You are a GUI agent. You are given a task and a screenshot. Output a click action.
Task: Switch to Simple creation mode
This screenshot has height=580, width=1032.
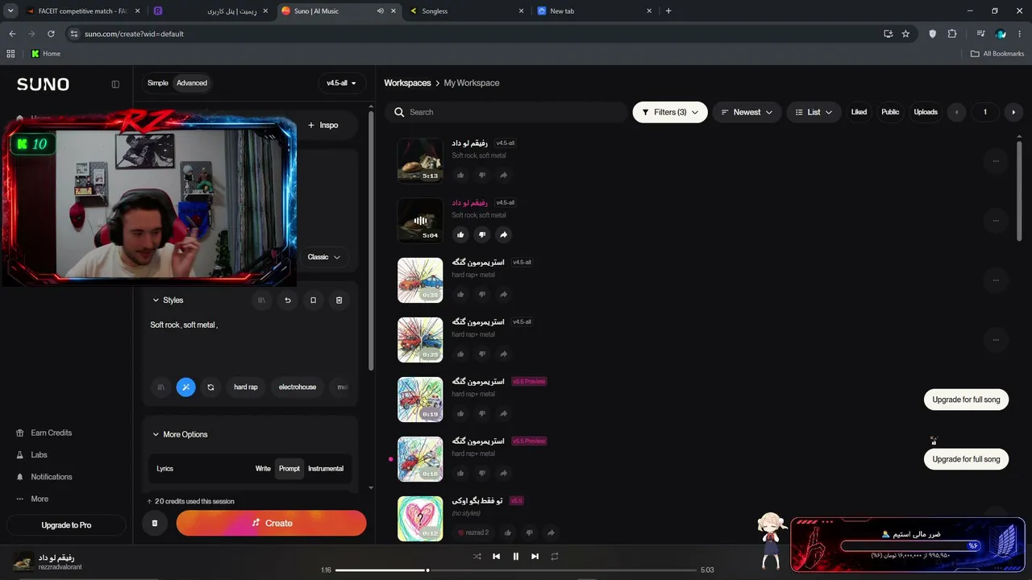click(158, 83)
